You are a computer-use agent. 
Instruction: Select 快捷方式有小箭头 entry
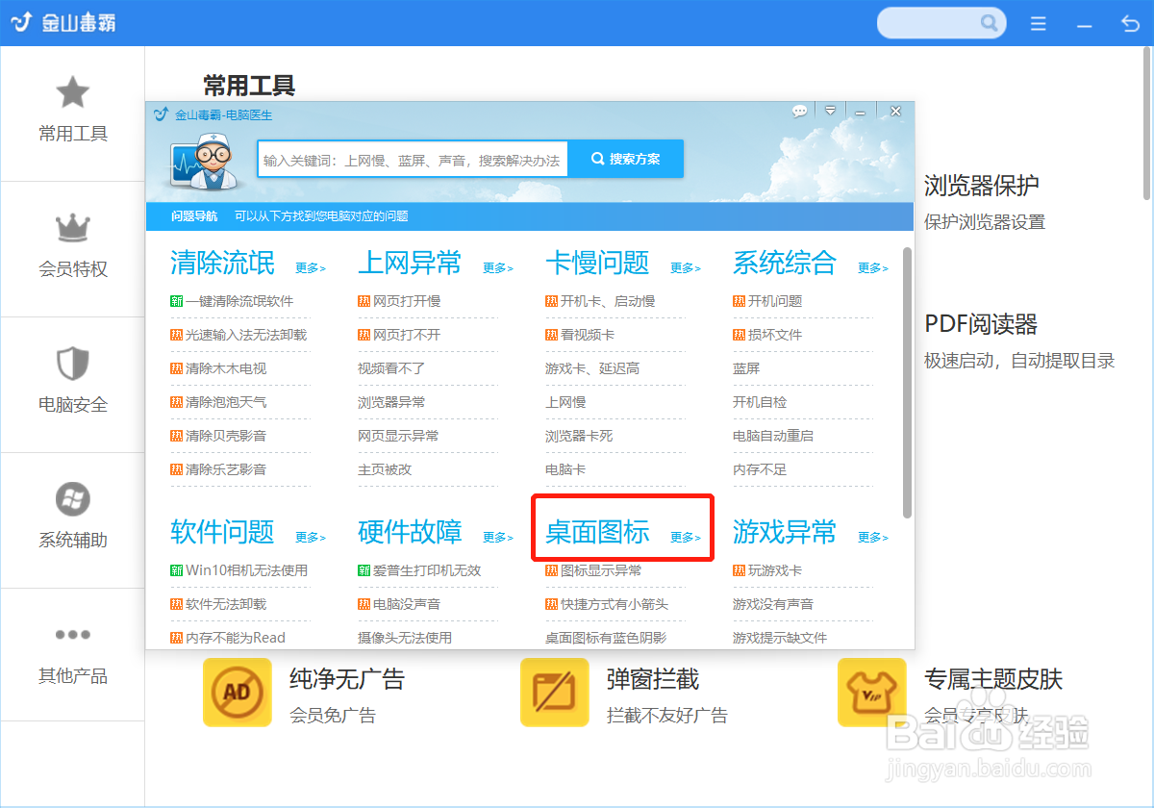(x=615, y=604)
